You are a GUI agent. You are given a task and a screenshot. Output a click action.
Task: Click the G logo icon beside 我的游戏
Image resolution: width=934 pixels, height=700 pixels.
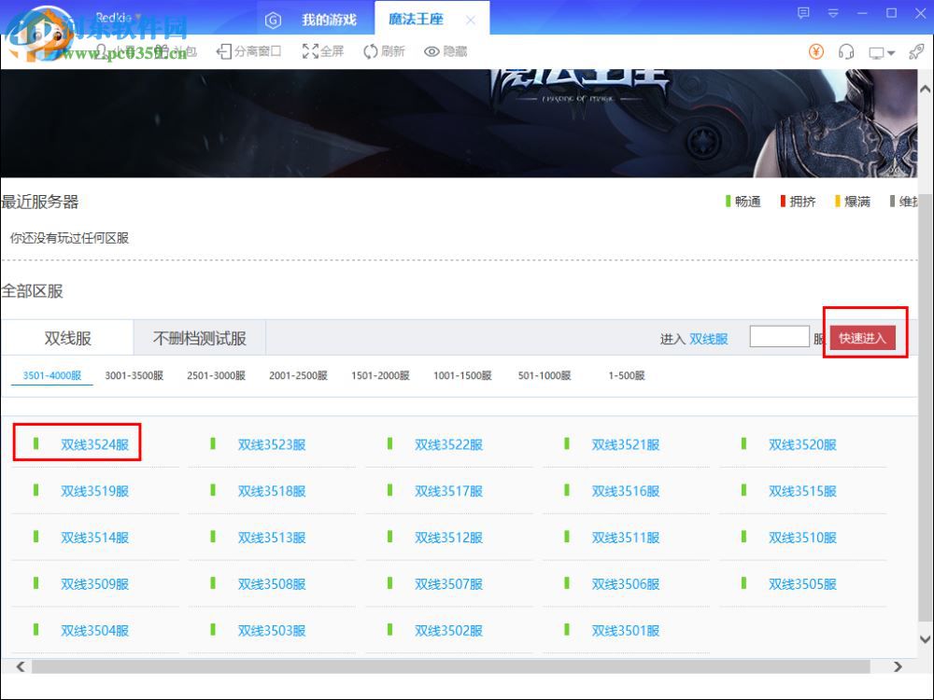click(273, 21)
